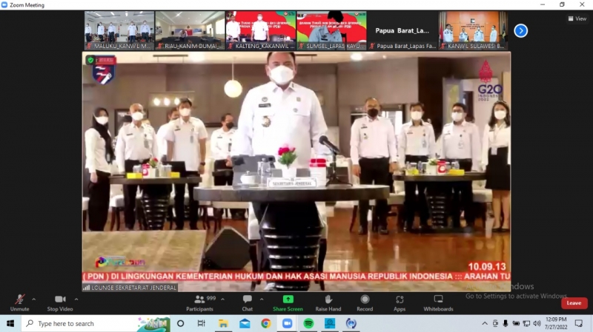Start recording with the Record button
Viewport: 593px width, 332px height.
point(365,302)
